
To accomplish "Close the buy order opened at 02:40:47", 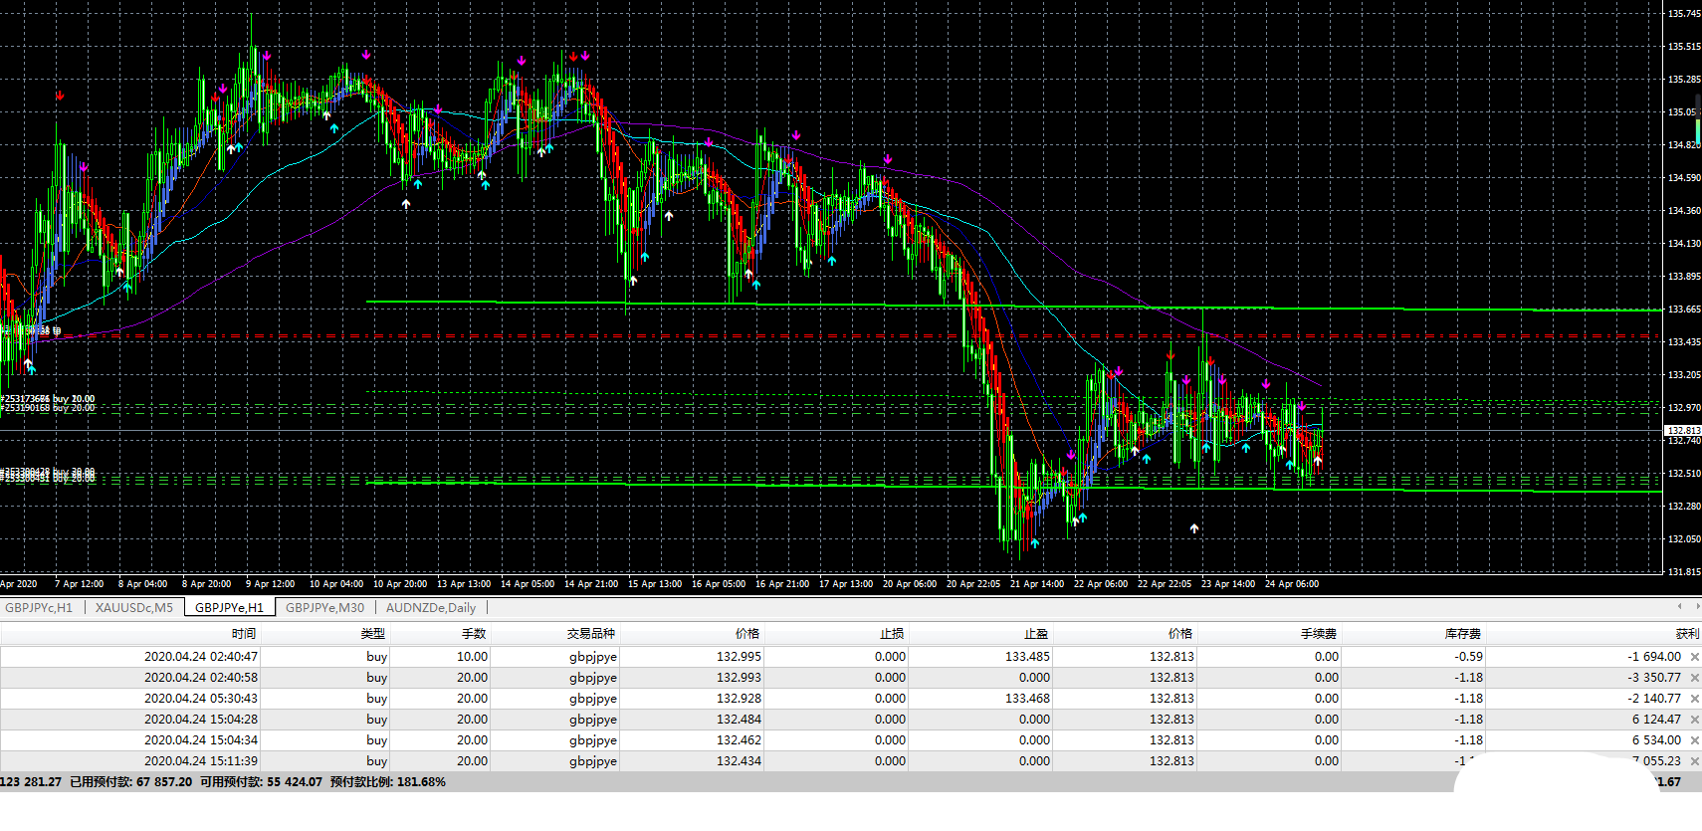I will [1694, 657].
